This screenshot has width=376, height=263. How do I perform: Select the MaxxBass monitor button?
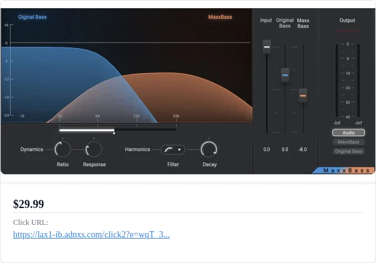click(349, 142)
